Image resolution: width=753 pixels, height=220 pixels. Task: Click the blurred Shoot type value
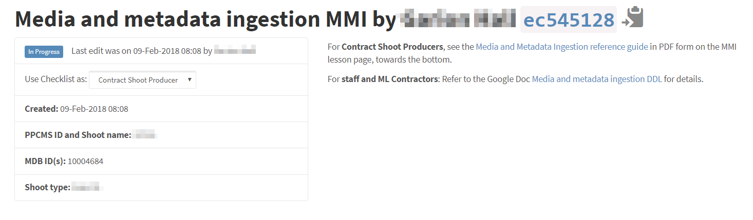[87, 188]
